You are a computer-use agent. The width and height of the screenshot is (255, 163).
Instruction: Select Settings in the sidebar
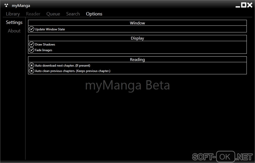coord(14,22)
